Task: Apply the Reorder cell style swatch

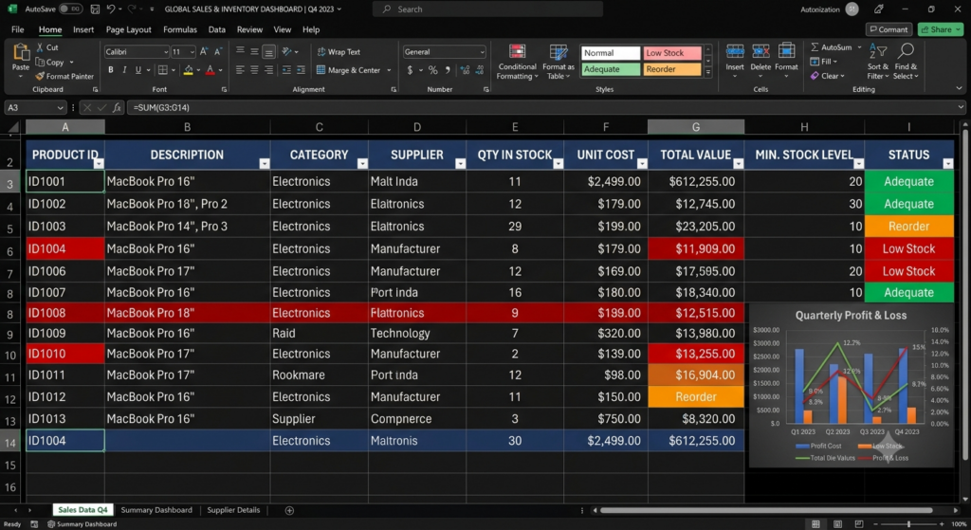Action: (672, 69)
